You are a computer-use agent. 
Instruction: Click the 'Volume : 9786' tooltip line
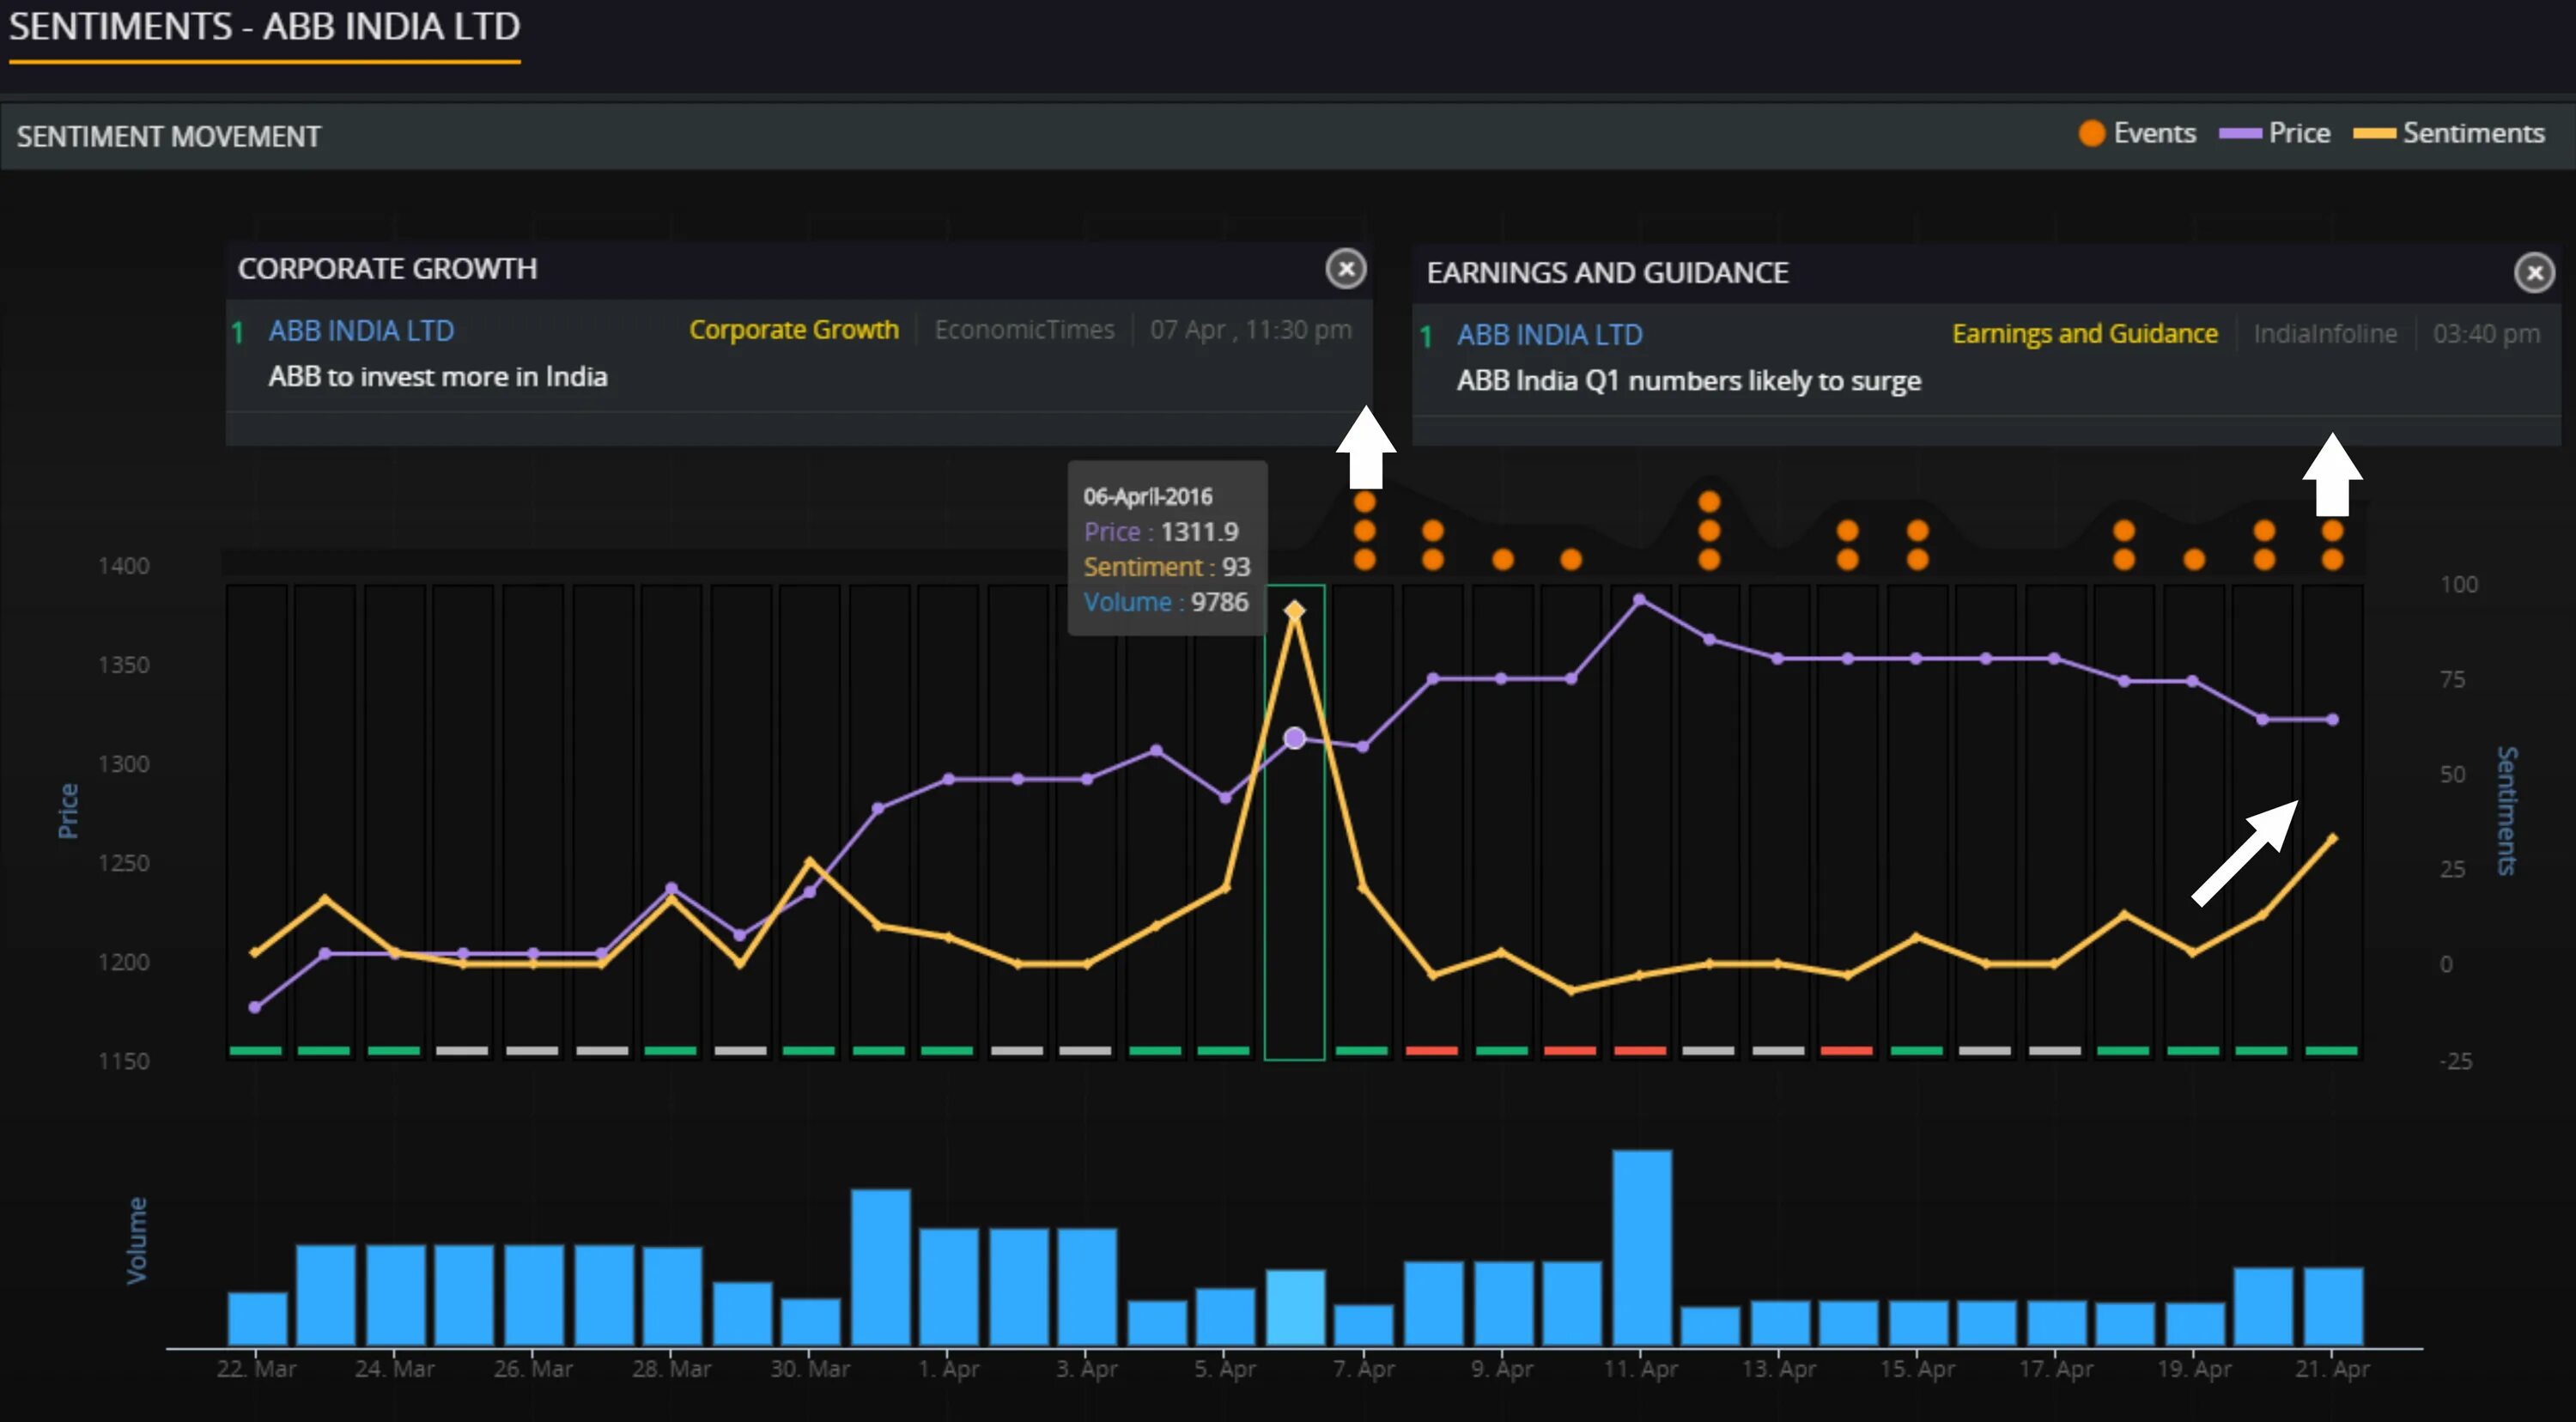pyautogui.click(x=1166, y=602)
